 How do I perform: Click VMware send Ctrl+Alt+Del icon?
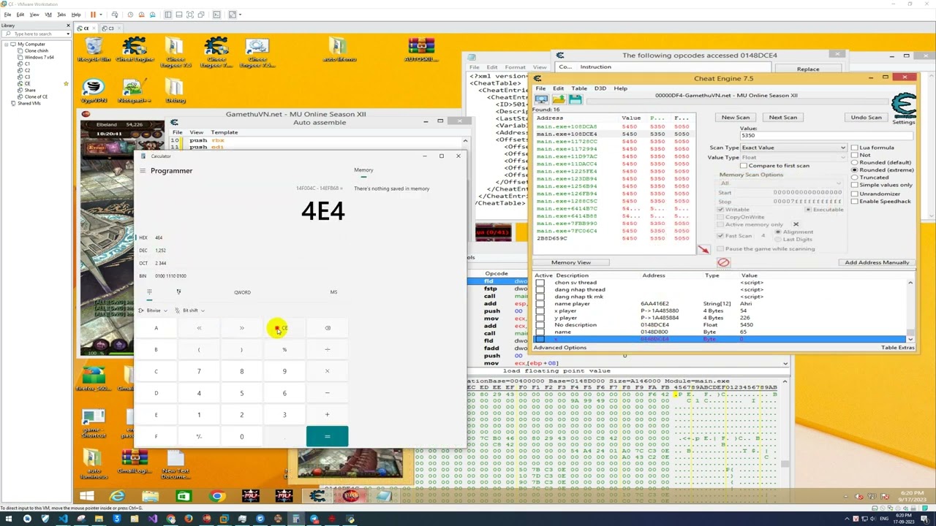(116, 15)
